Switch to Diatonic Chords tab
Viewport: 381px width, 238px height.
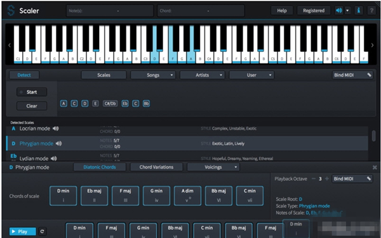[x=100, y=167]
